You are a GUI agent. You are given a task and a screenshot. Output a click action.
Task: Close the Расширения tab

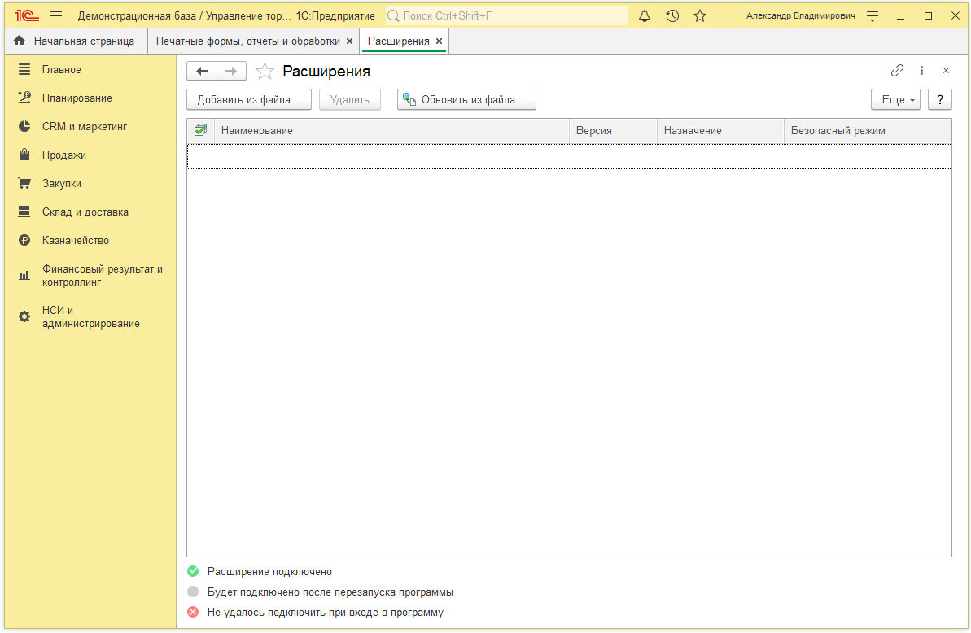coord(439,41)
